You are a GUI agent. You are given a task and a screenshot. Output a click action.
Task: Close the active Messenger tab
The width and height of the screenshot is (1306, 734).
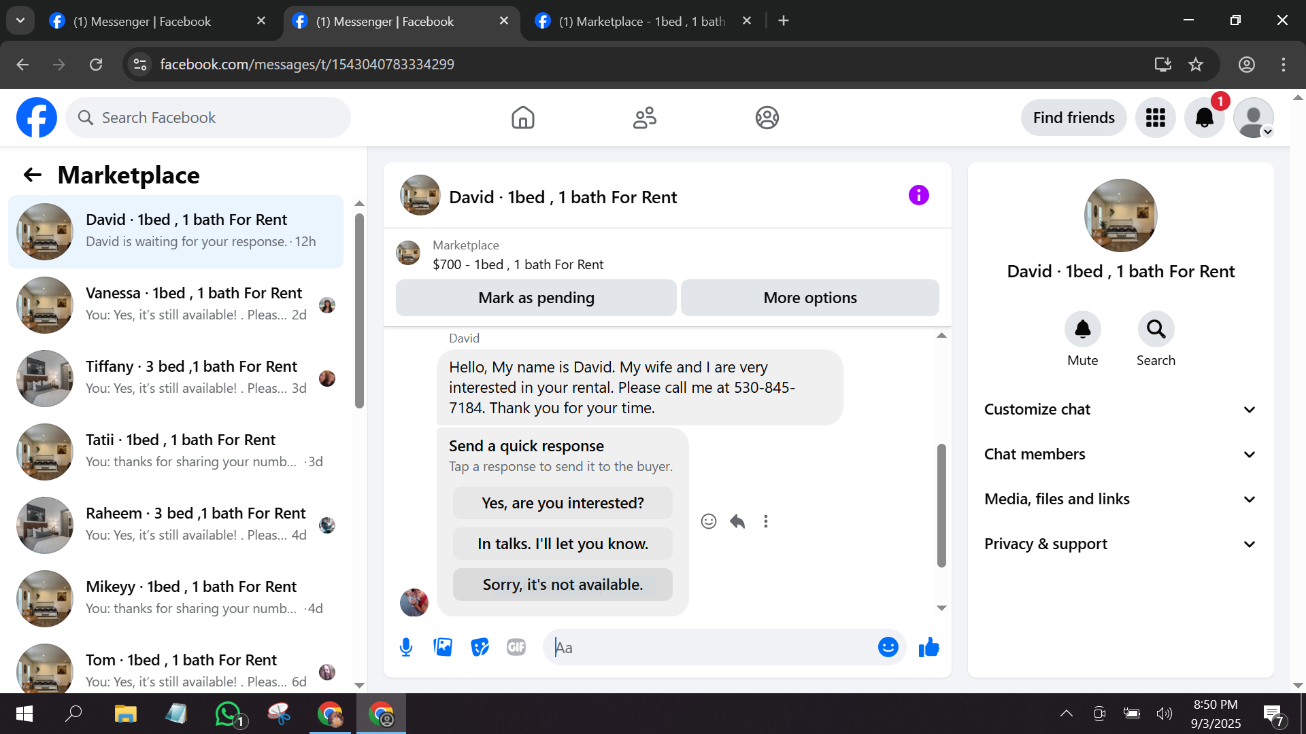(504, 21)
